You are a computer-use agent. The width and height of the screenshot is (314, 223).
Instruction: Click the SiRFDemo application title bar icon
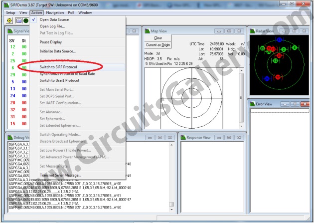click(5, 4)
